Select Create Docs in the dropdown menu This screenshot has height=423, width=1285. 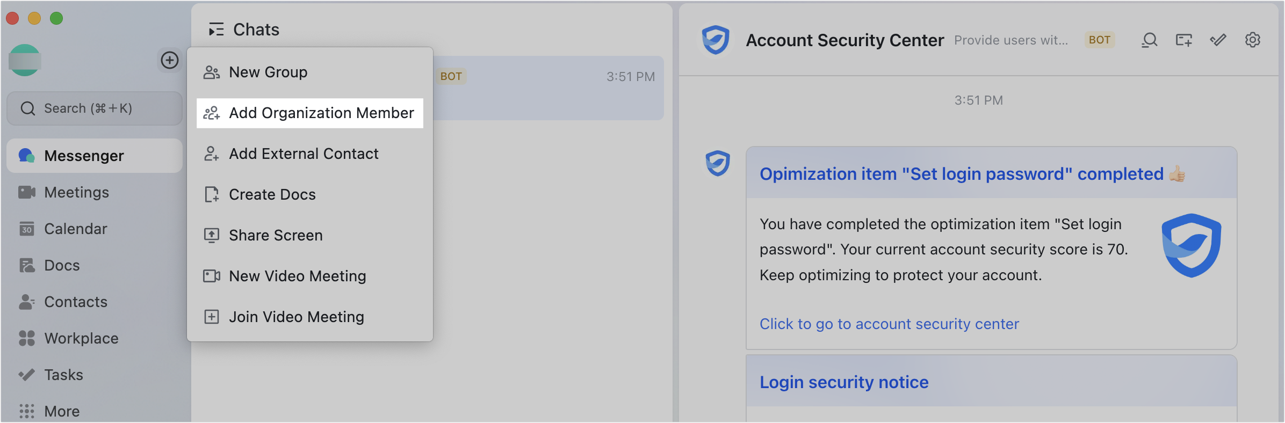[272, 194]
